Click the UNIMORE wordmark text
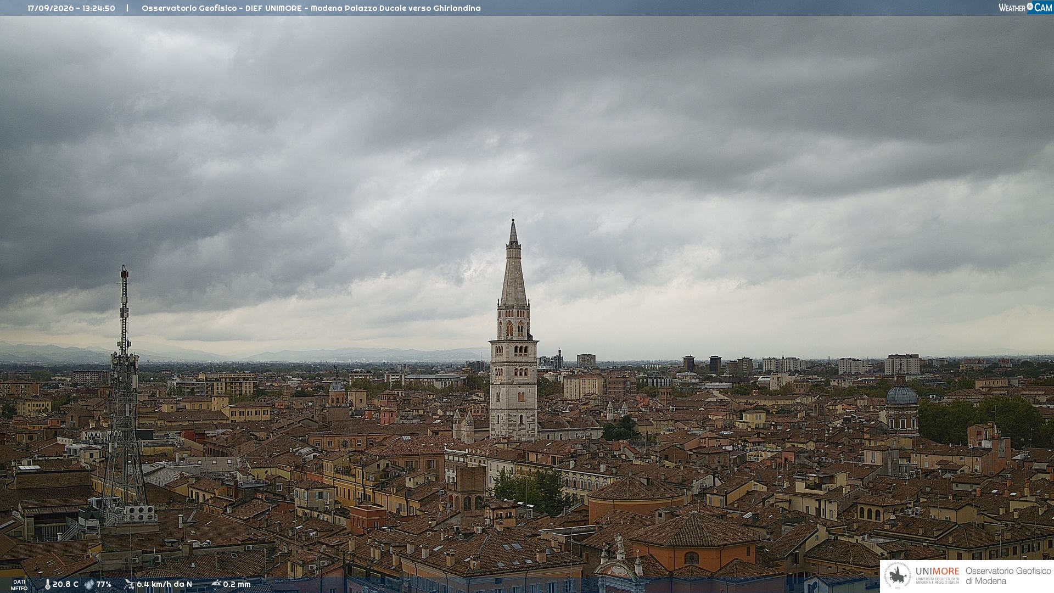The width and height of the screenshot is (1054, 593). point(937,572)
